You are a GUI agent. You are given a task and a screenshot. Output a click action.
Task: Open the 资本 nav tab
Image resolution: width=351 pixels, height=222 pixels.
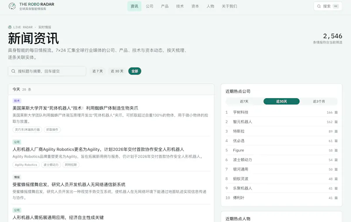click(x=195, y=6)
